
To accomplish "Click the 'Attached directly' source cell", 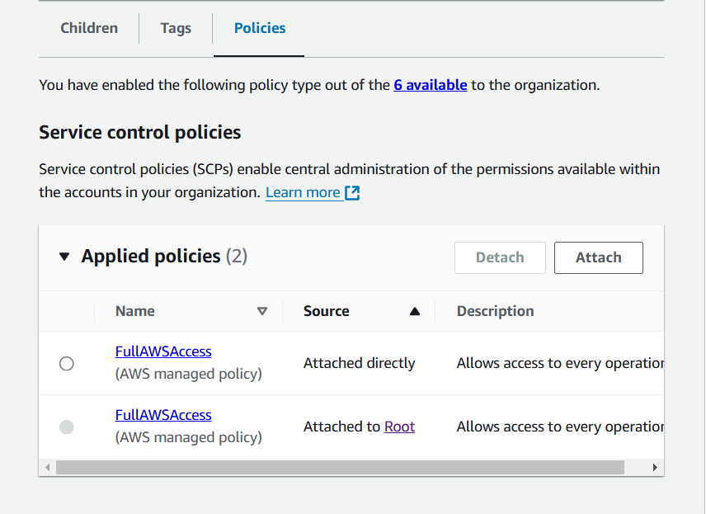I will tap(360, 363).
